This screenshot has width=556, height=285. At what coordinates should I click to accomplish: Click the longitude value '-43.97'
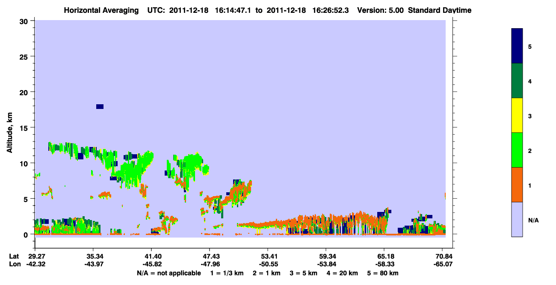(x=93, y=264)
